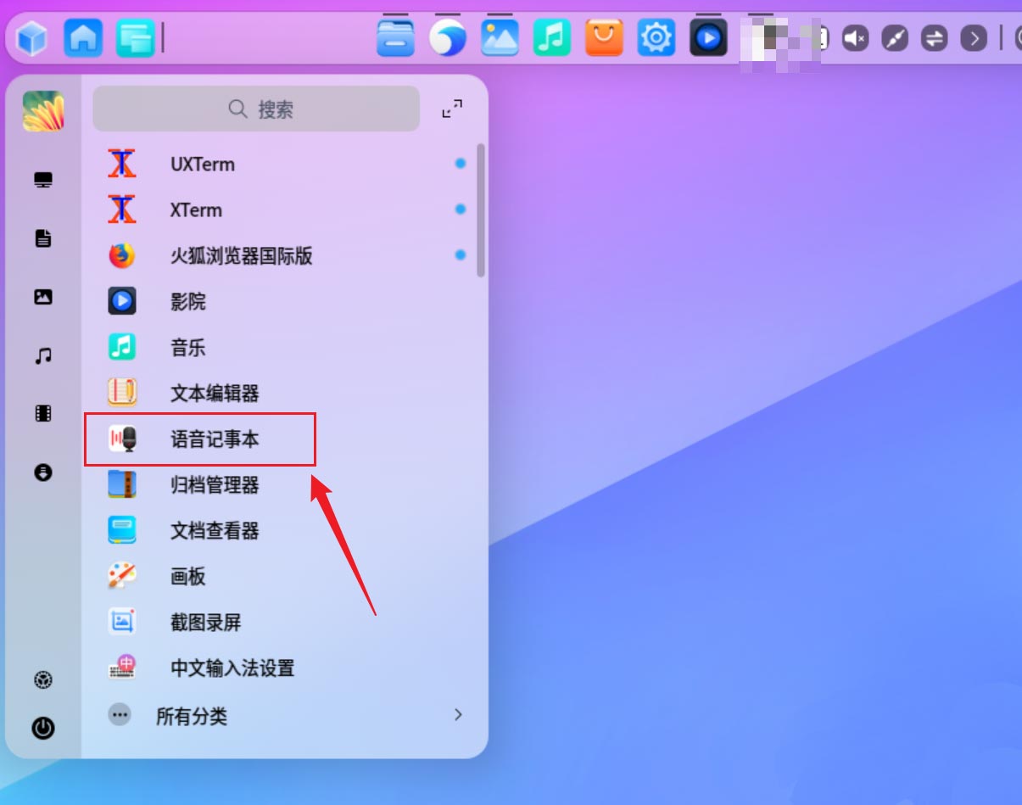Viewport: 1022px width, 805px height.
Task: Open the music player from the dock
Action: (552, 37)
